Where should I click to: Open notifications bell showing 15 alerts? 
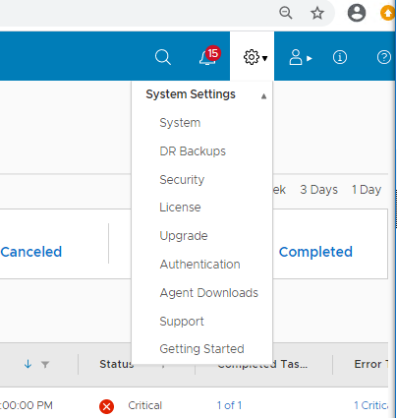pyautogui.click(x=209, y=56)
